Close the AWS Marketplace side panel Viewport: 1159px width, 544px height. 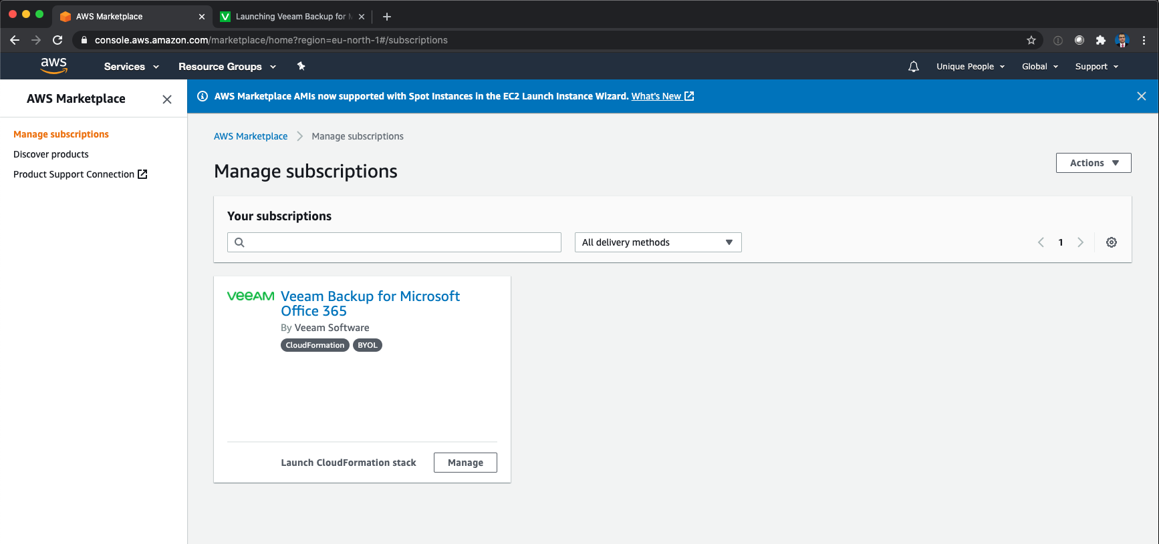(x=167, y=99)
